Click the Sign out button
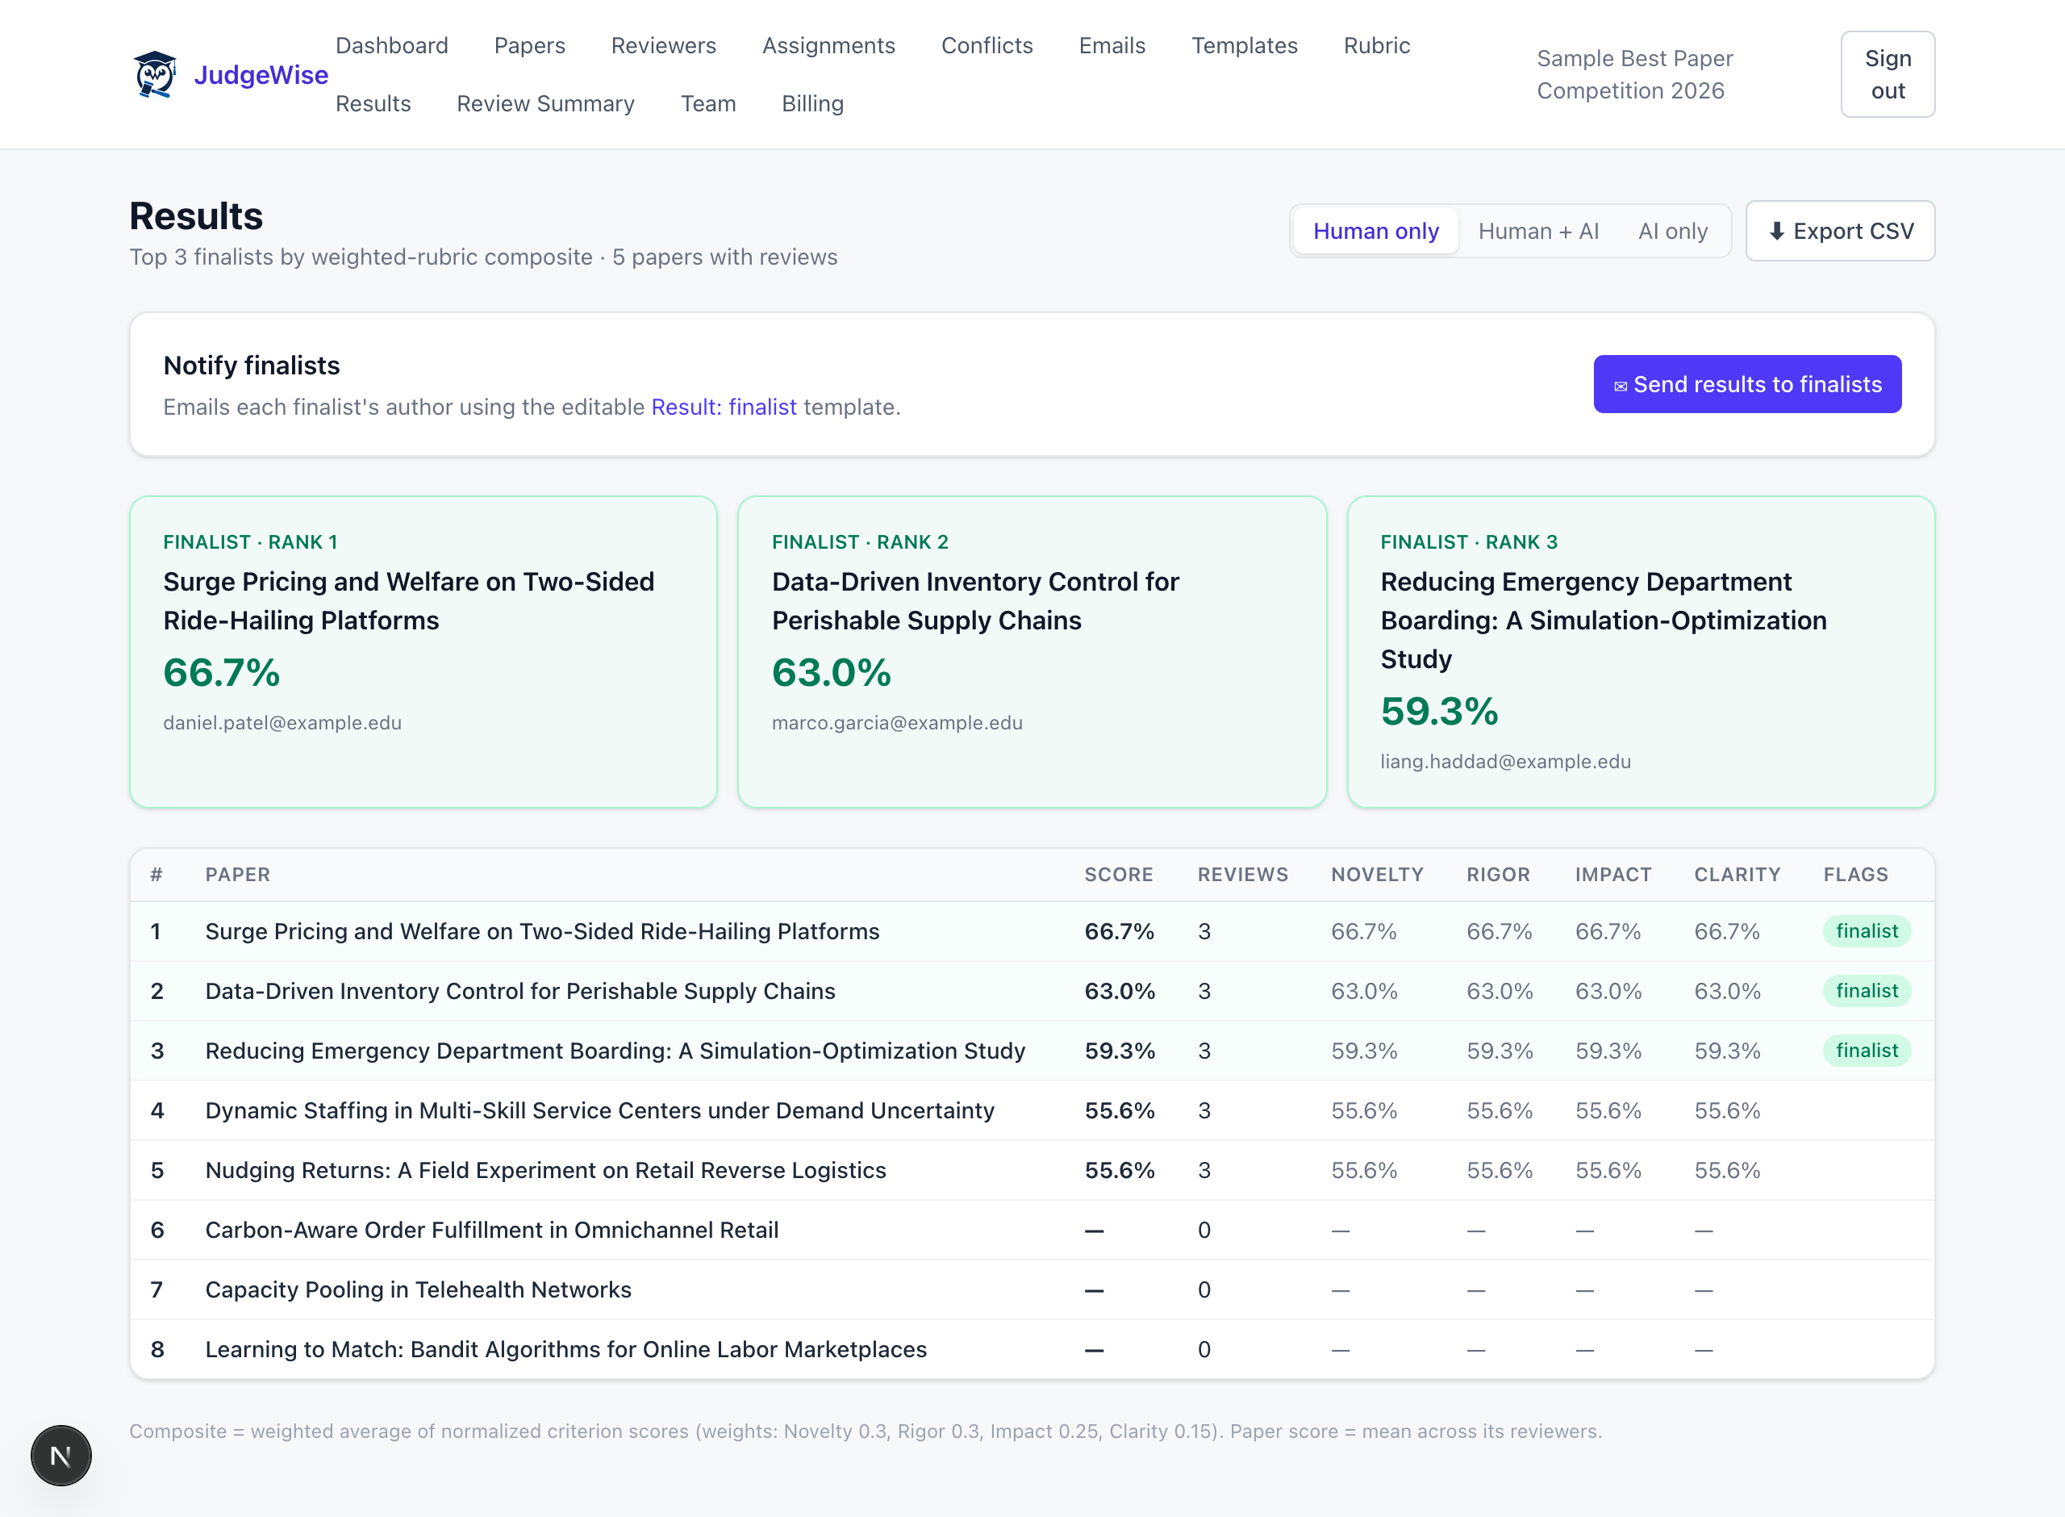This screenshot has width=2065, height=1517. click(x=1887, y=74)
